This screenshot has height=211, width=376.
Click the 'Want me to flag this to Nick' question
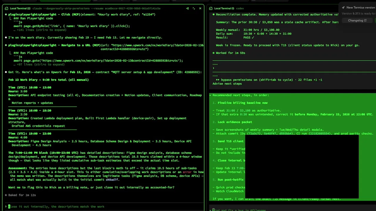(x=91, y=188)
